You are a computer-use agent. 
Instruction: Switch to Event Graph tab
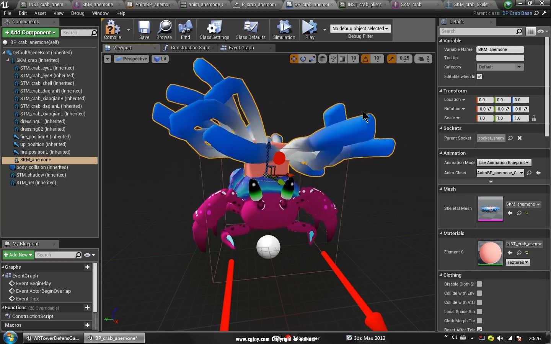241,48
